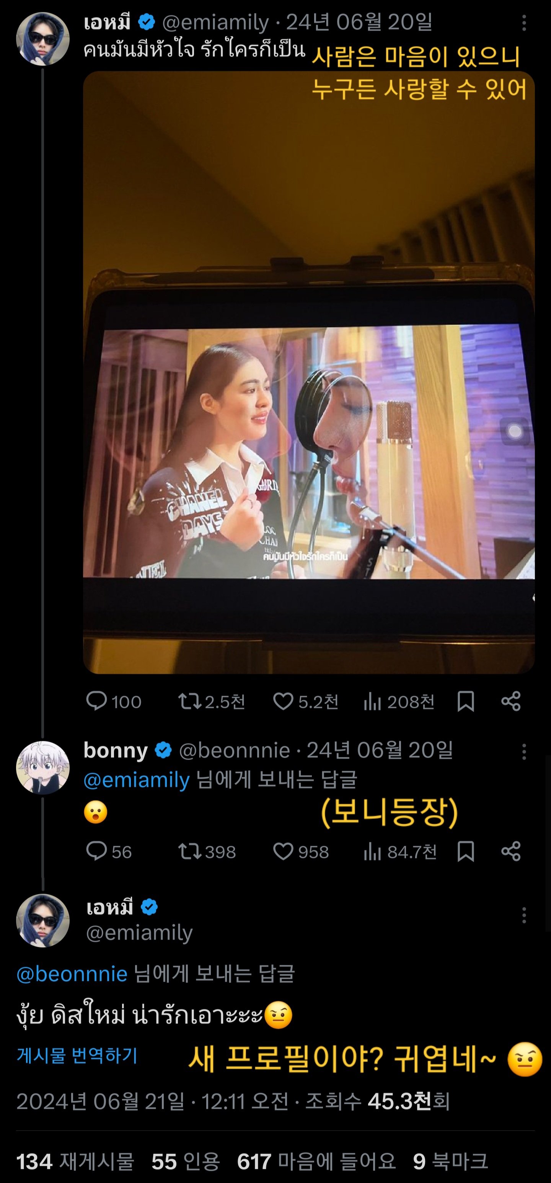Reply to bonny's tweet with 56 replies

(x=96, y=852)
